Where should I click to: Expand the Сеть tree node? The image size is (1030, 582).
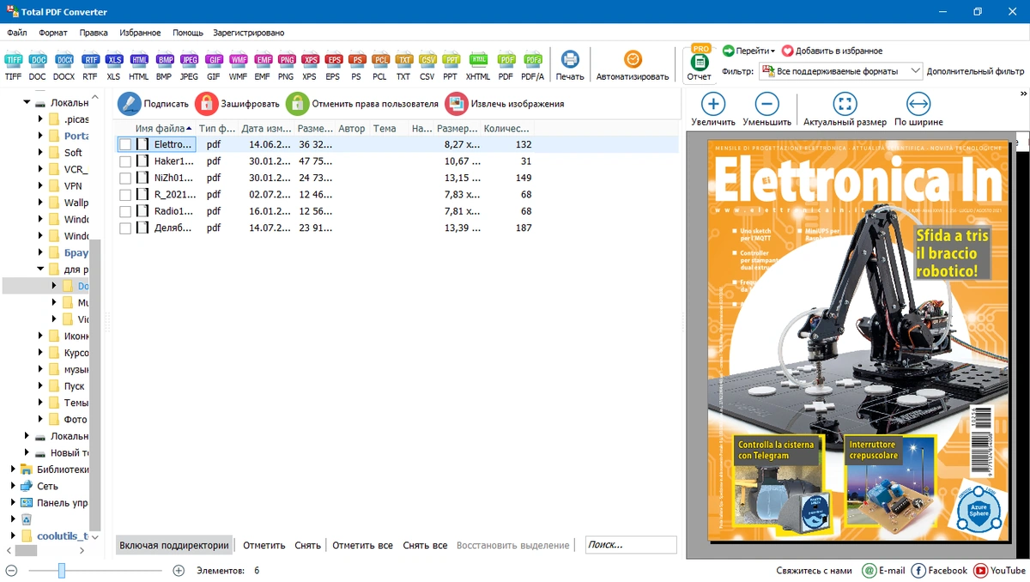pos(13,486)
